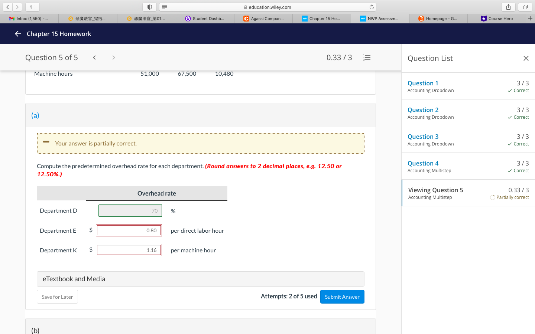This screenshot has width=535, height=334.
Task: Switch to the Agassi Company tab
Action: (263, 18)
